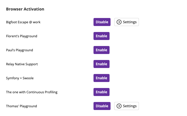Enable Relay Native Support activation
The height and width of the screenshot is (116, 187).
[102, 64]
